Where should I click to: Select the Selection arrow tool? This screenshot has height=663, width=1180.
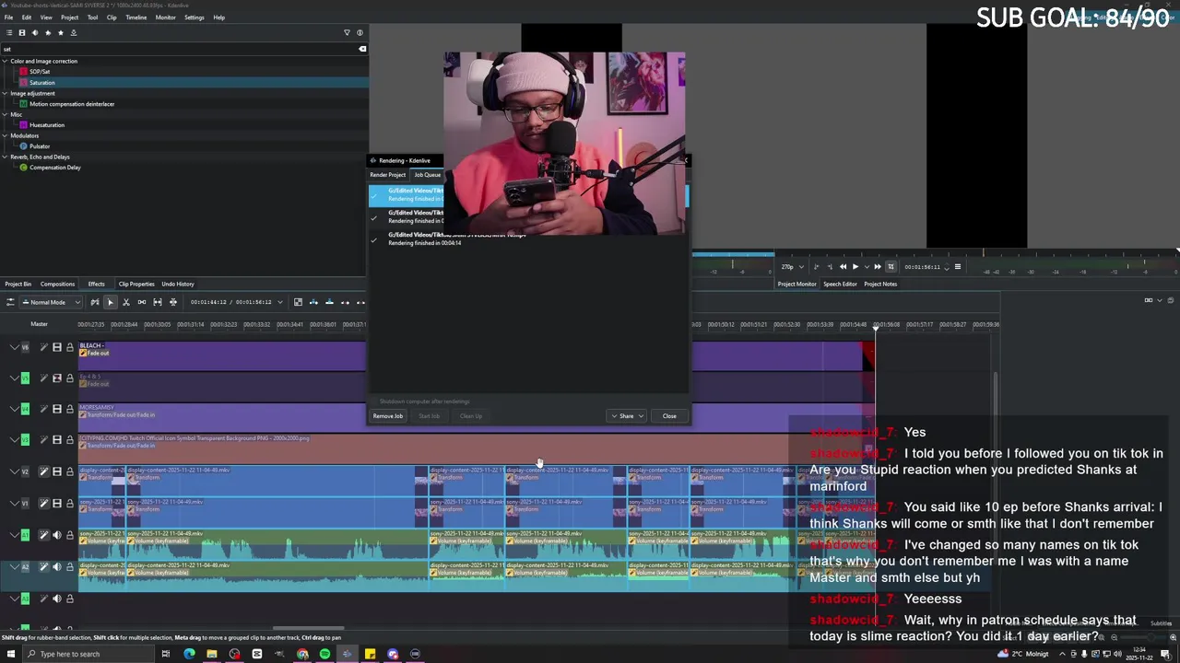pos(110,302)
